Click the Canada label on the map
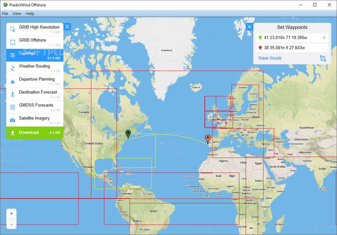This screenshot has width=337, height=235. coord(84,112)
